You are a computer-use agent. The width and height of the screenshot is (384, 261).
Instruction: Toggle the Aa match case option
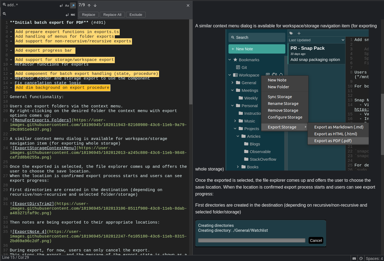click(x=67, y=5)
